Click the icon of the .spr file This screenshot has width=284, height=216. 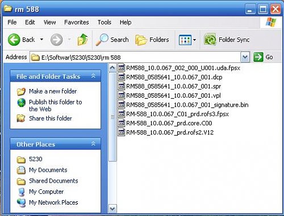click(x=122, y=86)
